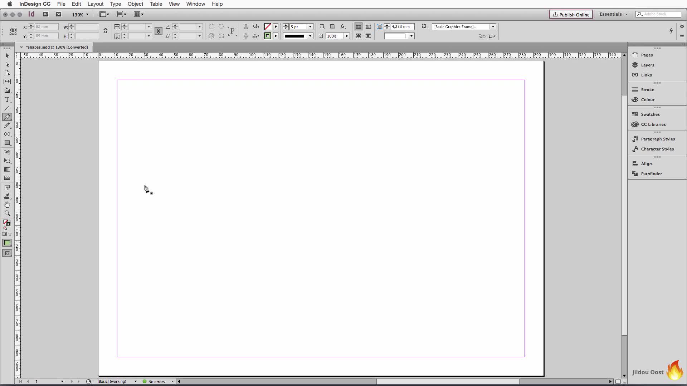
Task: Open the control panel settings gear
Action: (x=682, y=26)
